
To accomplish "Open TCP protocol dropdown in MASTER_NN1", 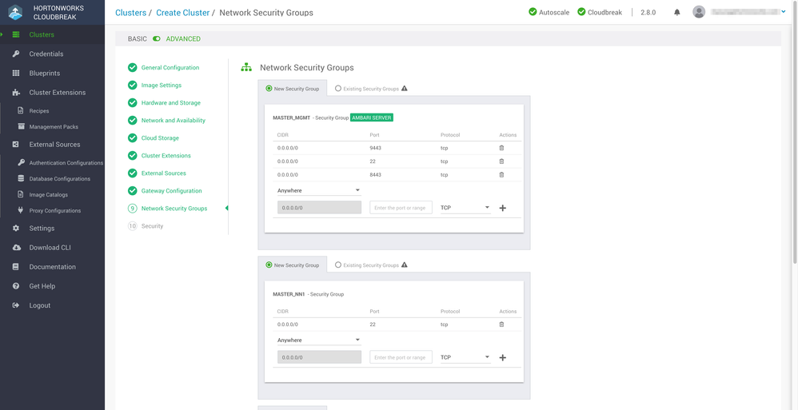I will tap(465, 357).
